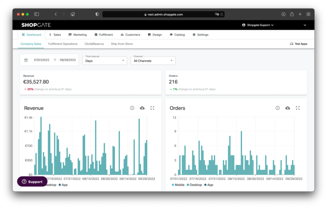Click the 1% orders change indicator
Screen dimensions: 327x208
pyautogui.click(x=174, y=89)
